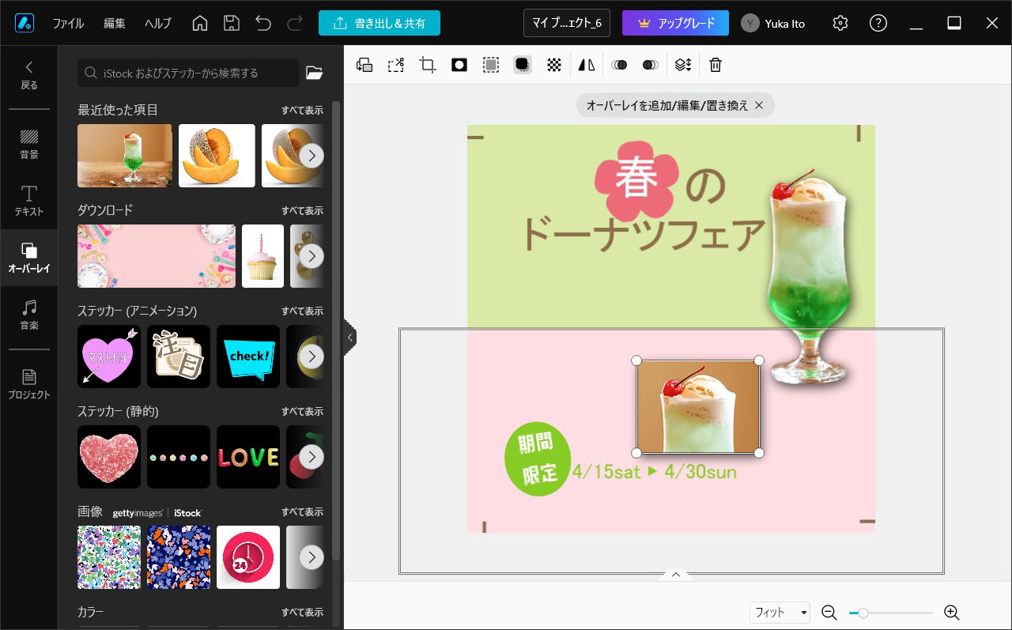This screenshot has width=1012, height=630.
Task: Open the mask tool with white circle
Action: [x=459, y=65]
